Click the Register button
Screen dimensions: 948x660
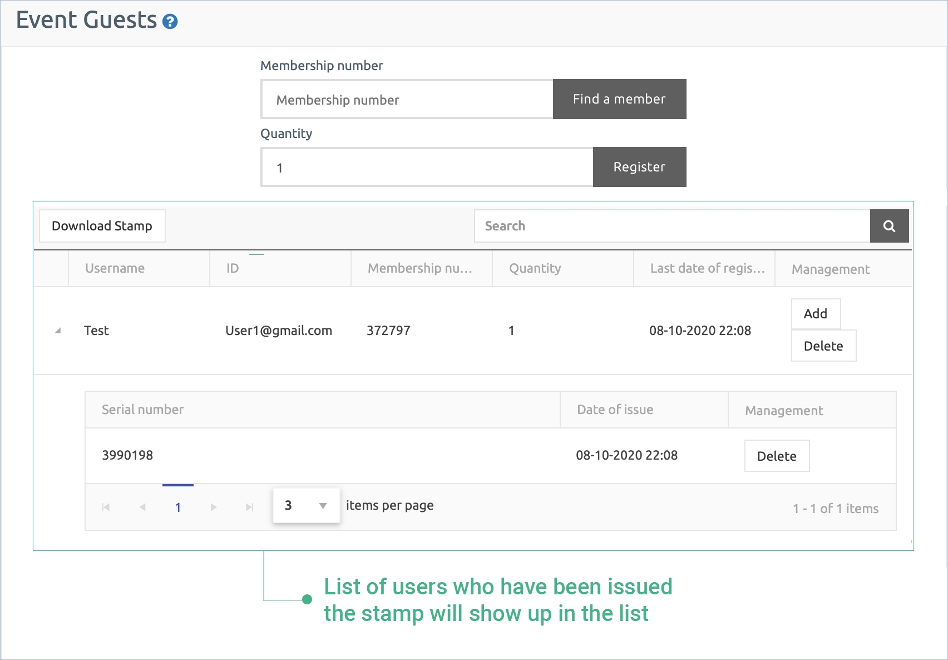pyautogui.click(x=639, y=167)
